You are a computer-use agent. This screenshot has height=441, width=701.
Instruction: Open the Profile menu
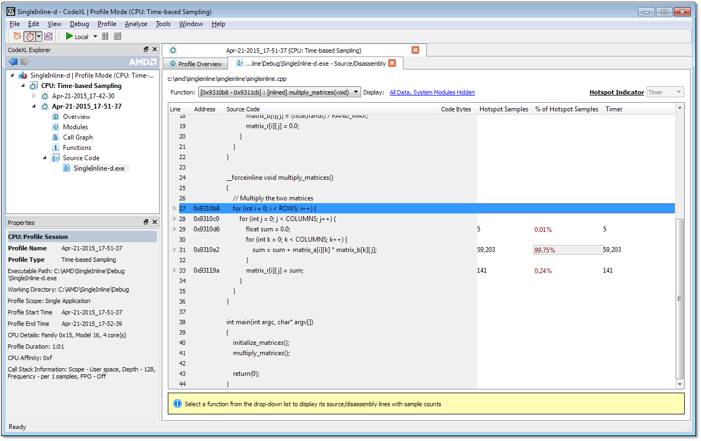107,24
